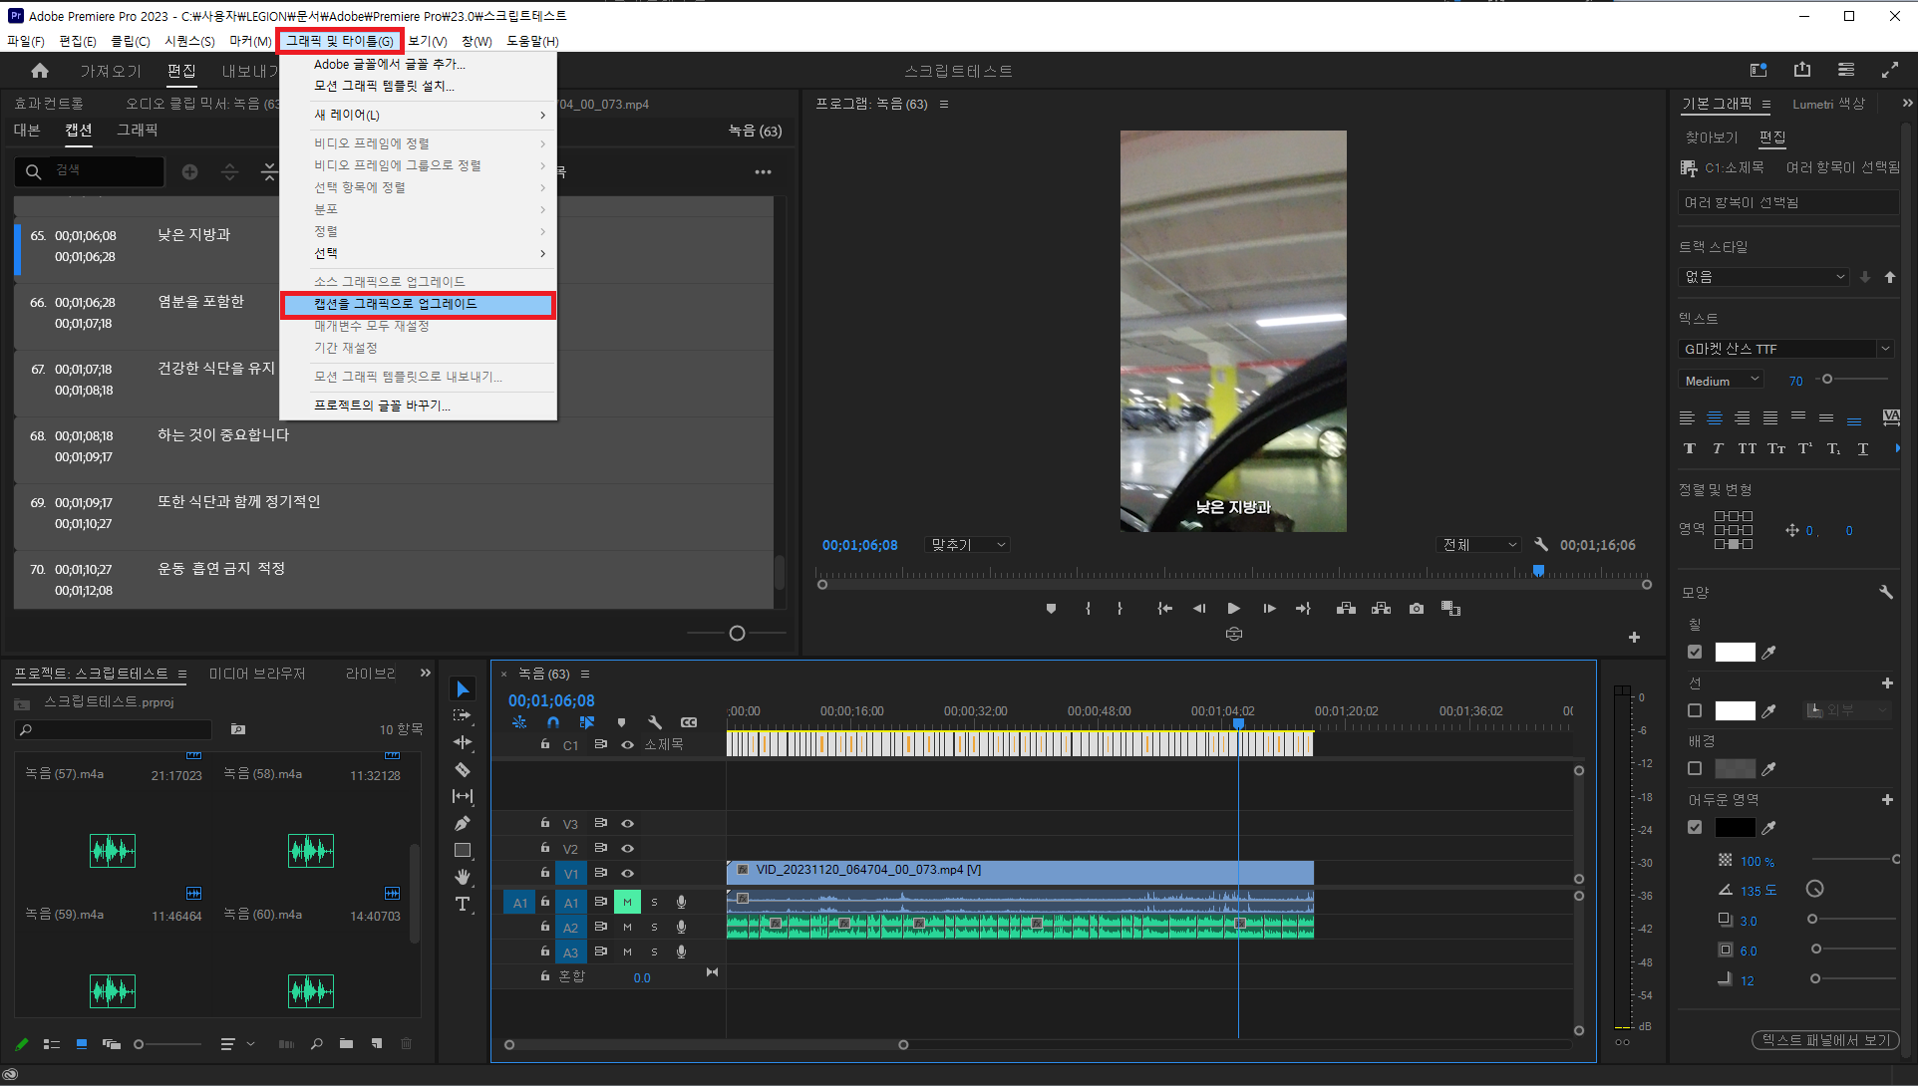Select the Razor tool in tools panel
This screenshot has width=1918, height=1086.
tap(463, 769)
